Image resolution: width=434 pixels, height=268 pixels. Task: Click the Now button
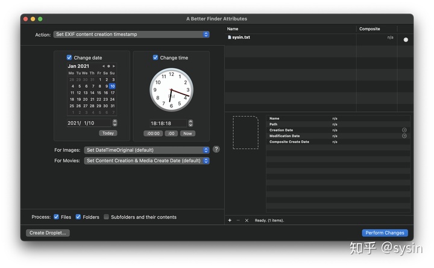pyautogui.click(x=187, y=133)
